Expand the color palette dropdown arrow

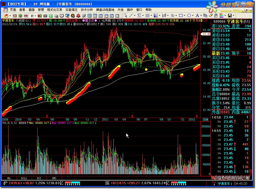(225, 16)
